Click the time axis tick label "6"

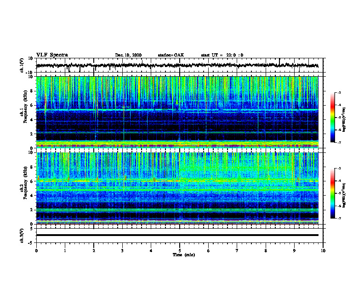[x=208, y=251]
